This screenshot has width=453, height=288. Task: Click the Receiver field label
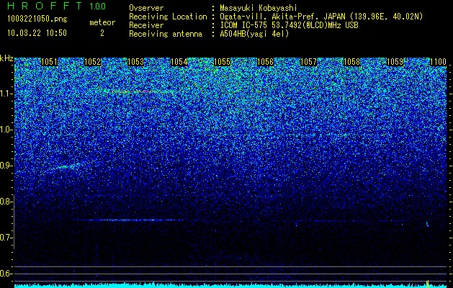click(146, 25)
